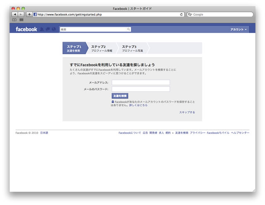The image size is (265, 205).
Task: Click the URL address field
Action: point(108,14)
